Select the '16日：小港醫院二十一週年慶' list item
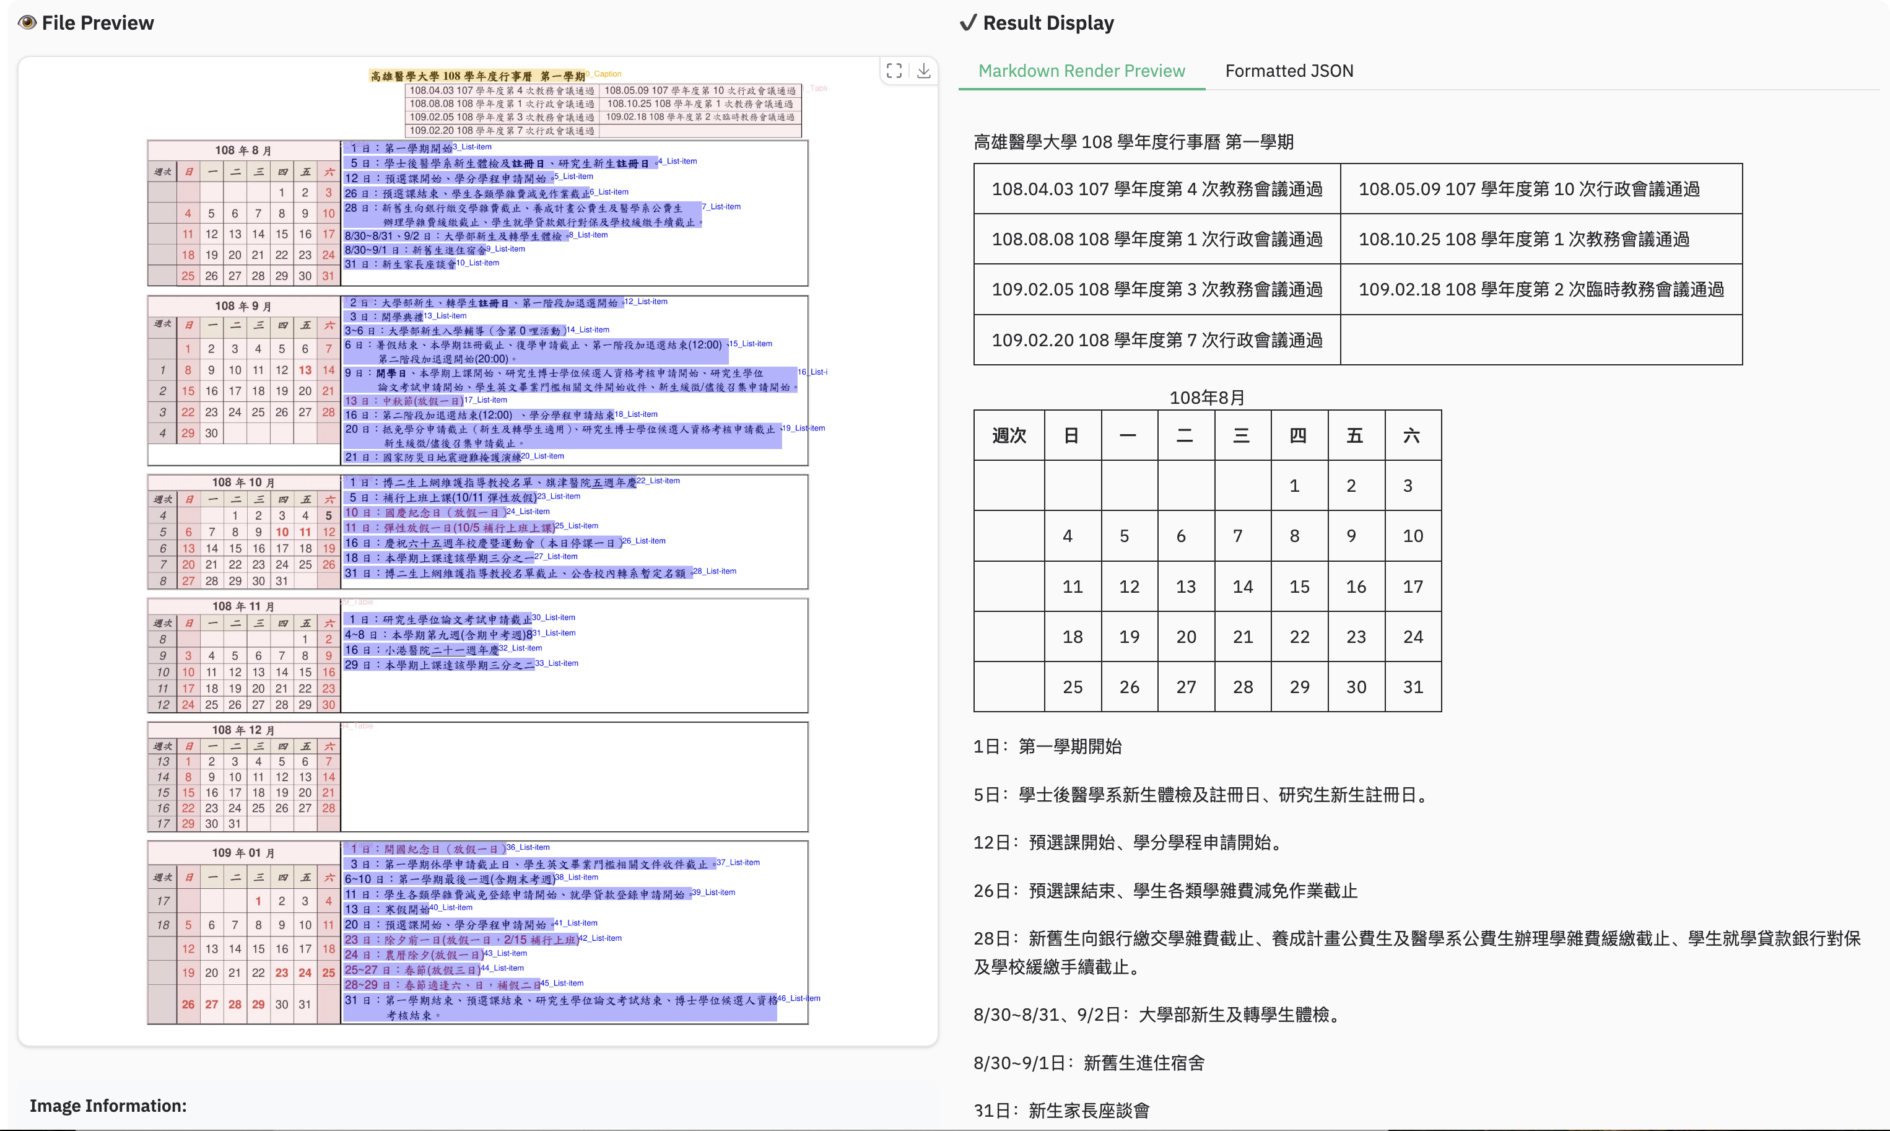The width and height of the screenshot is (1890, 1131). pyautogui.click(x=421, y=650)
